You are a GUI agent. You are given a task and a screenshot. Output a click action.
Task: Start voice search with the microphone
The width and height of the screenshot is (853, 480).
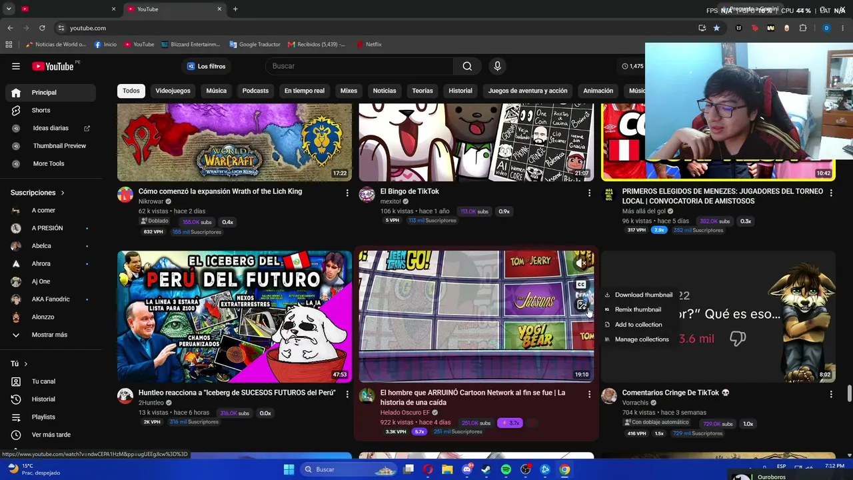point(497,66)
